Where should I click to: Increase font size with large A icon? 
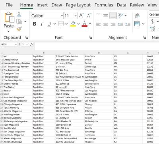pyautogui.click(x=81, y=16)
